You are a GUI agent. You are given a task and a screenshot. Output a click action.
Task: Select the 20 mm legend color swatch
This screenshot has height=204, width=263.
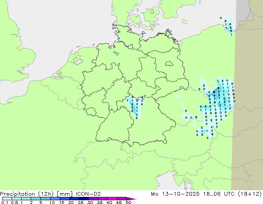74,199
